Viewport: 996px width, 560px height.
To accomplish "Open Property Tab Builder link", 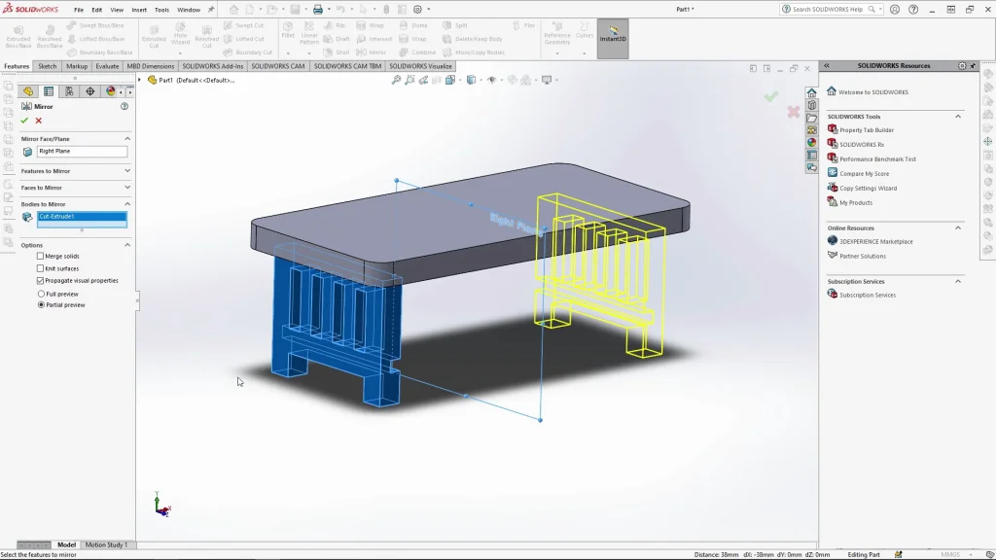I will point(866,130).
